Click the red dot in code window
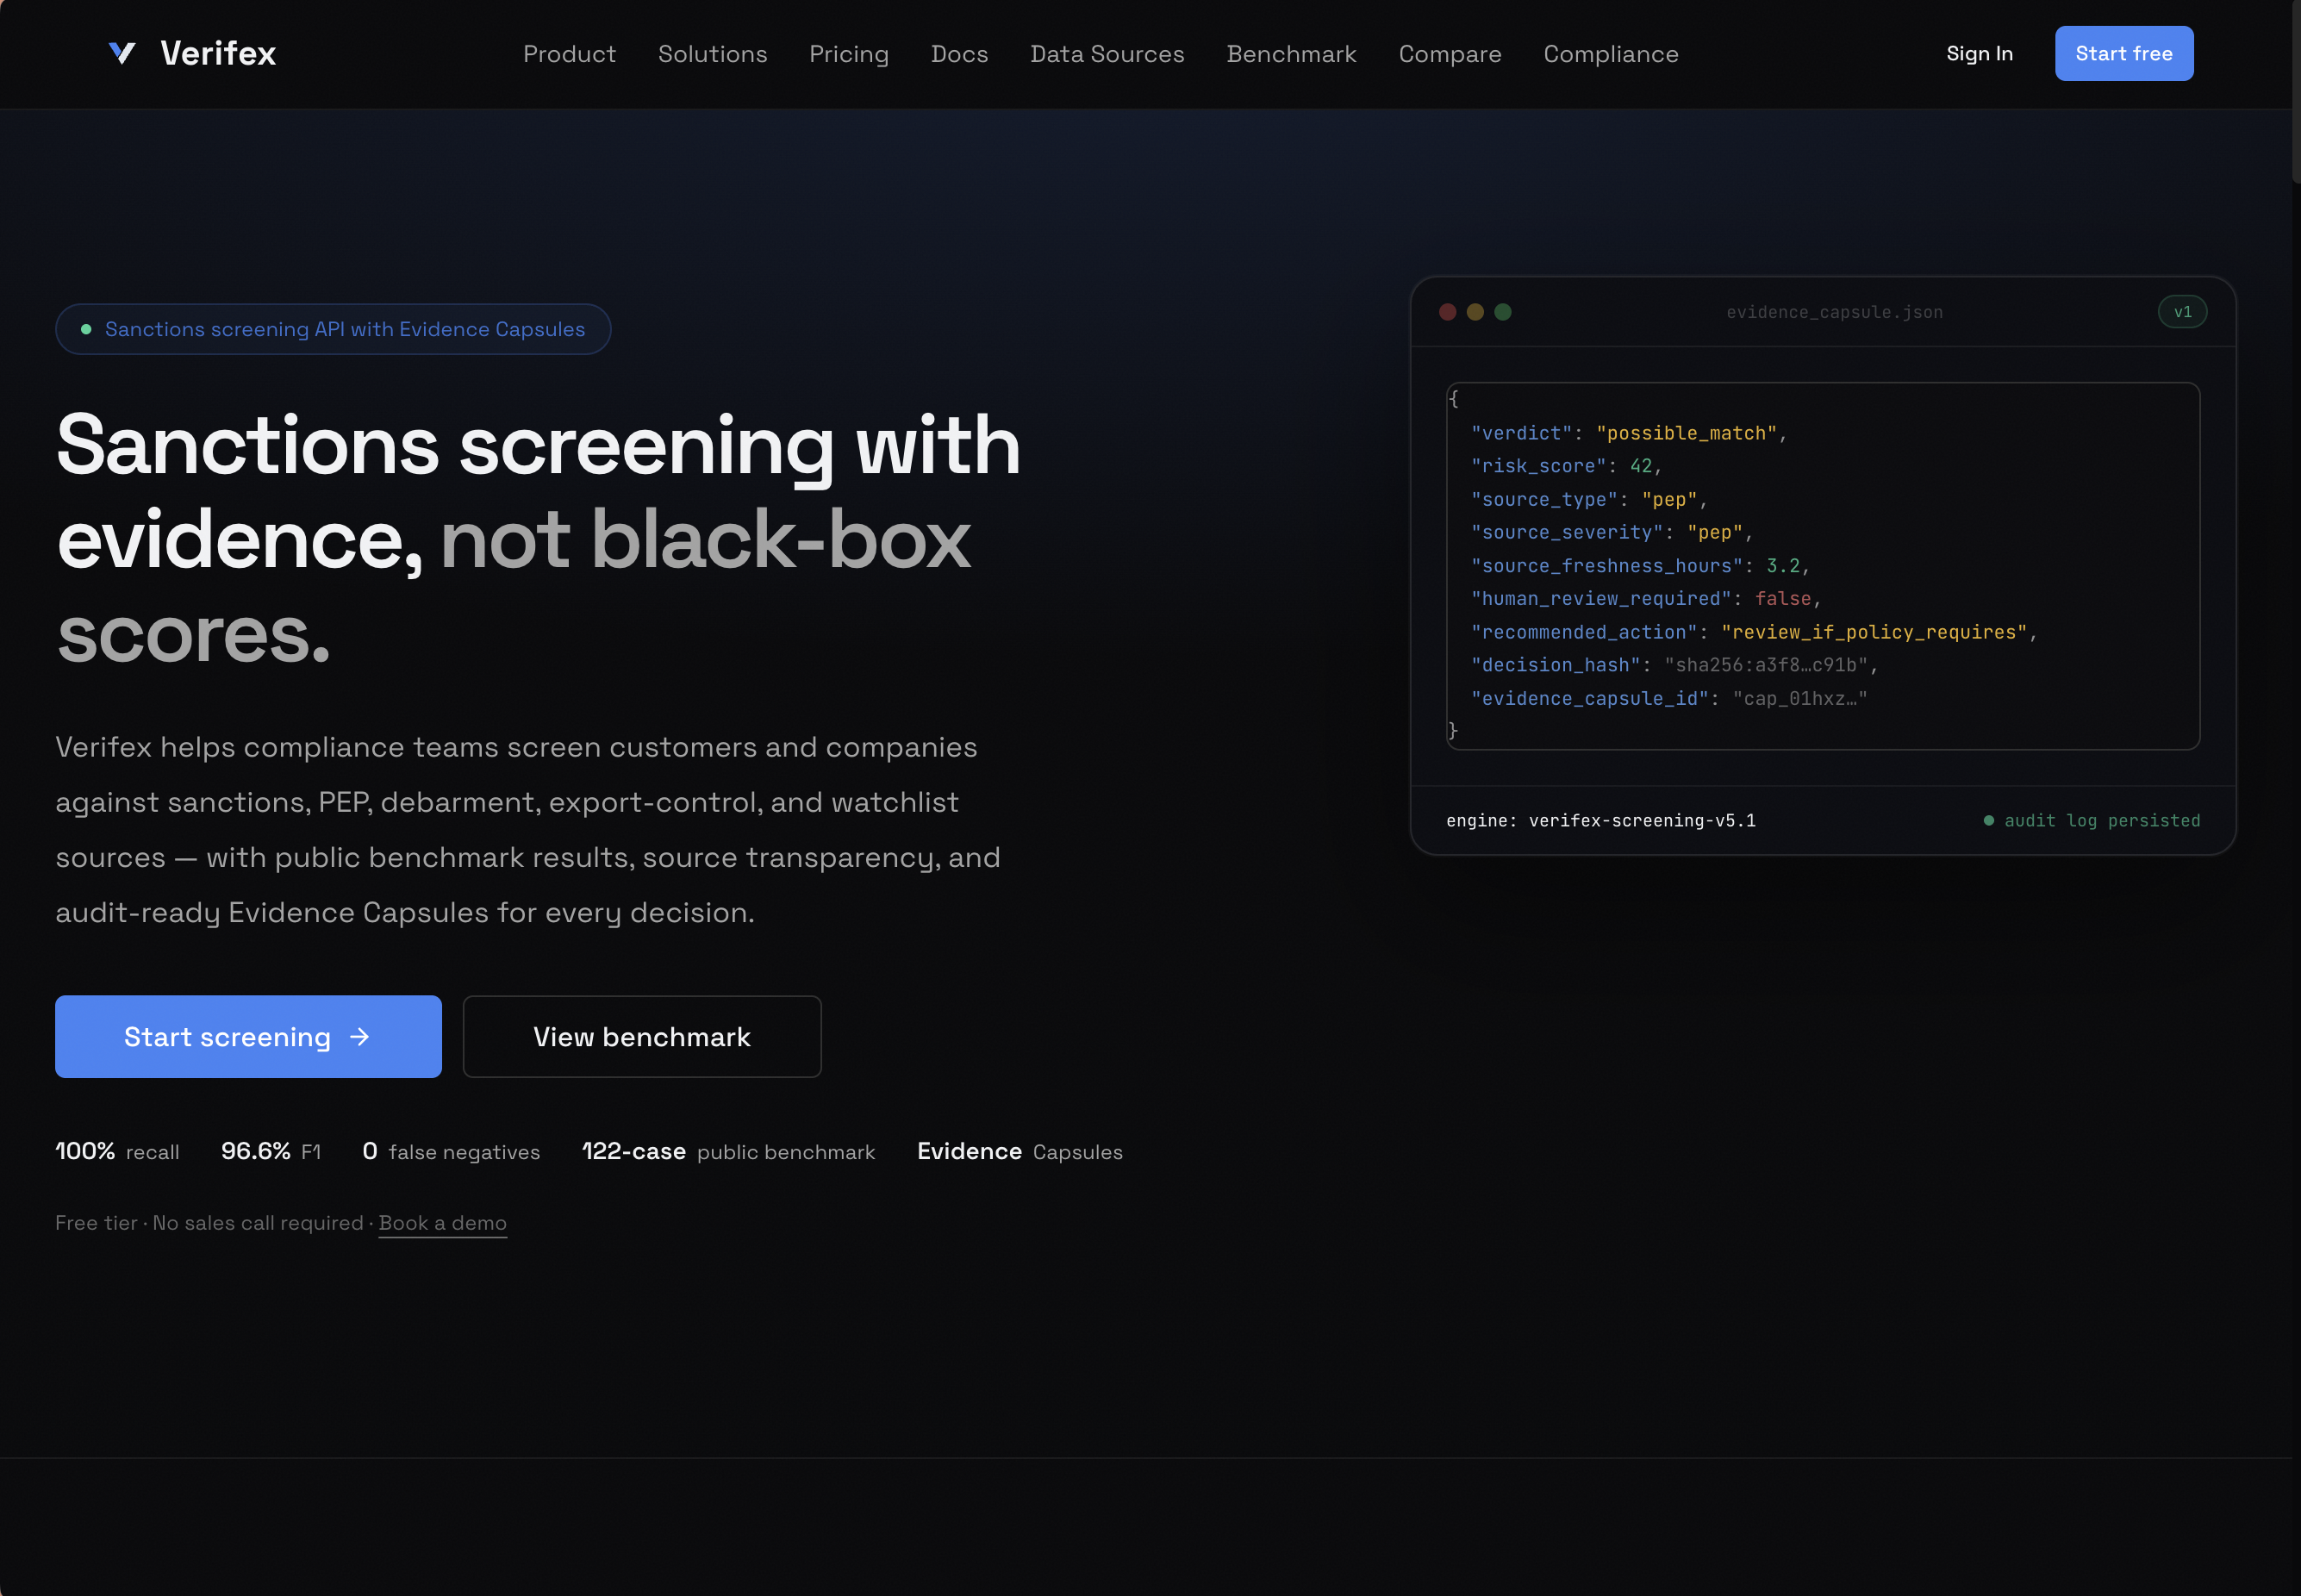Screen dimensions: 2301x1596 click(x=1447, y=312)
